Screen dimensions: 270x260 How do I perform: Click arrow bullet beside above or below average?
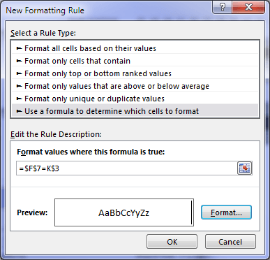click(x=19, y=86)
